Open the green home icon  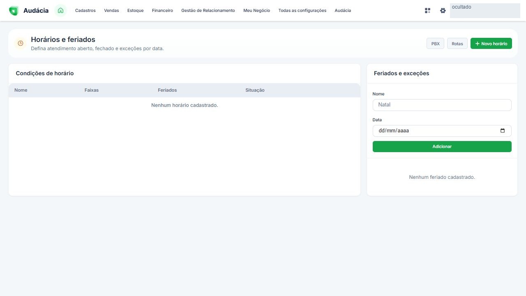pyautogui.click(x=60, y=11)
